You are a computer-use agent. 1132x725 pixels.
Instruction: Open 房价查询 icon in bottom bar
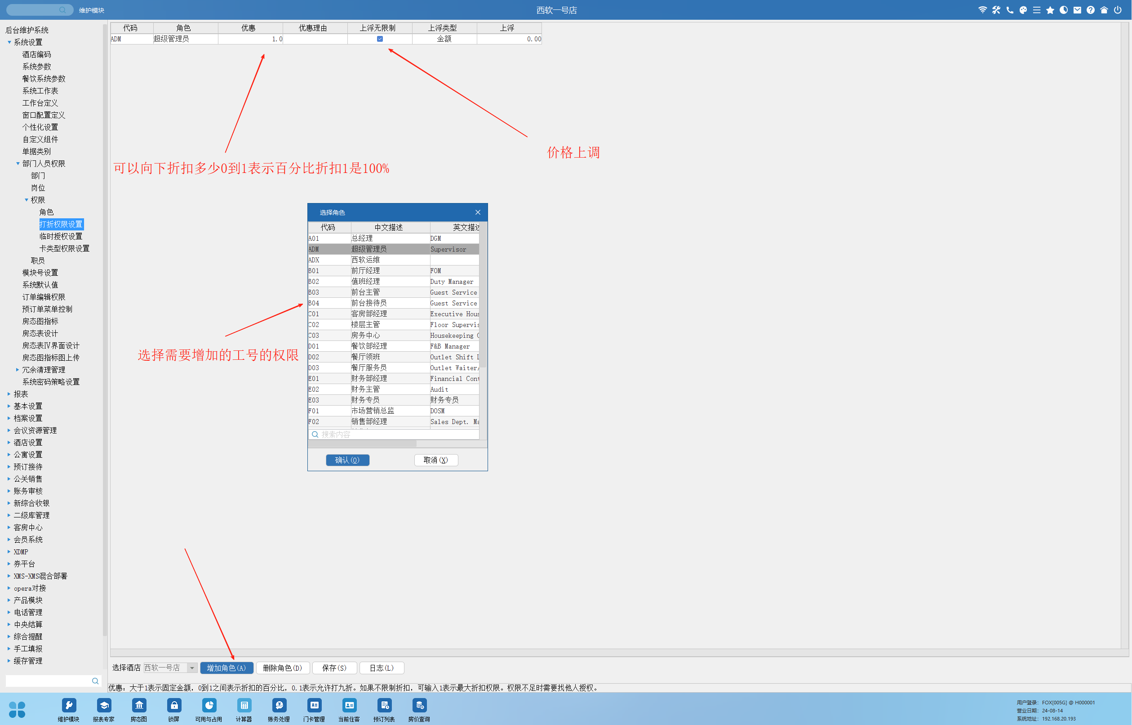(420, 705)
